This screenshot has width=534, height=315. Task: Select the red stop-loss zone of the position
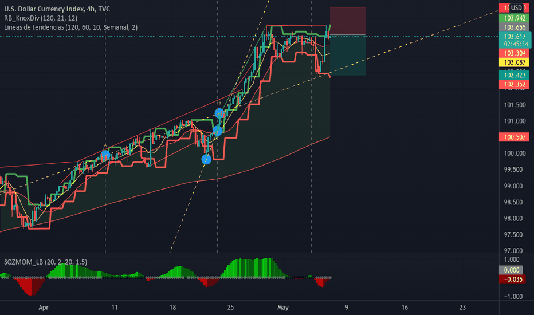pyautogui.click(x=348, y=21)
